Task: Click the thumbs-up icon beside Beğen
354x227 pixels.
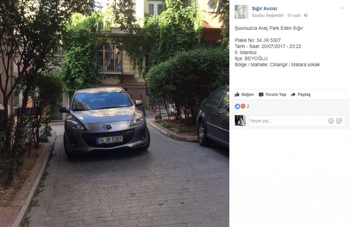Action: click(x=237, y=94)
